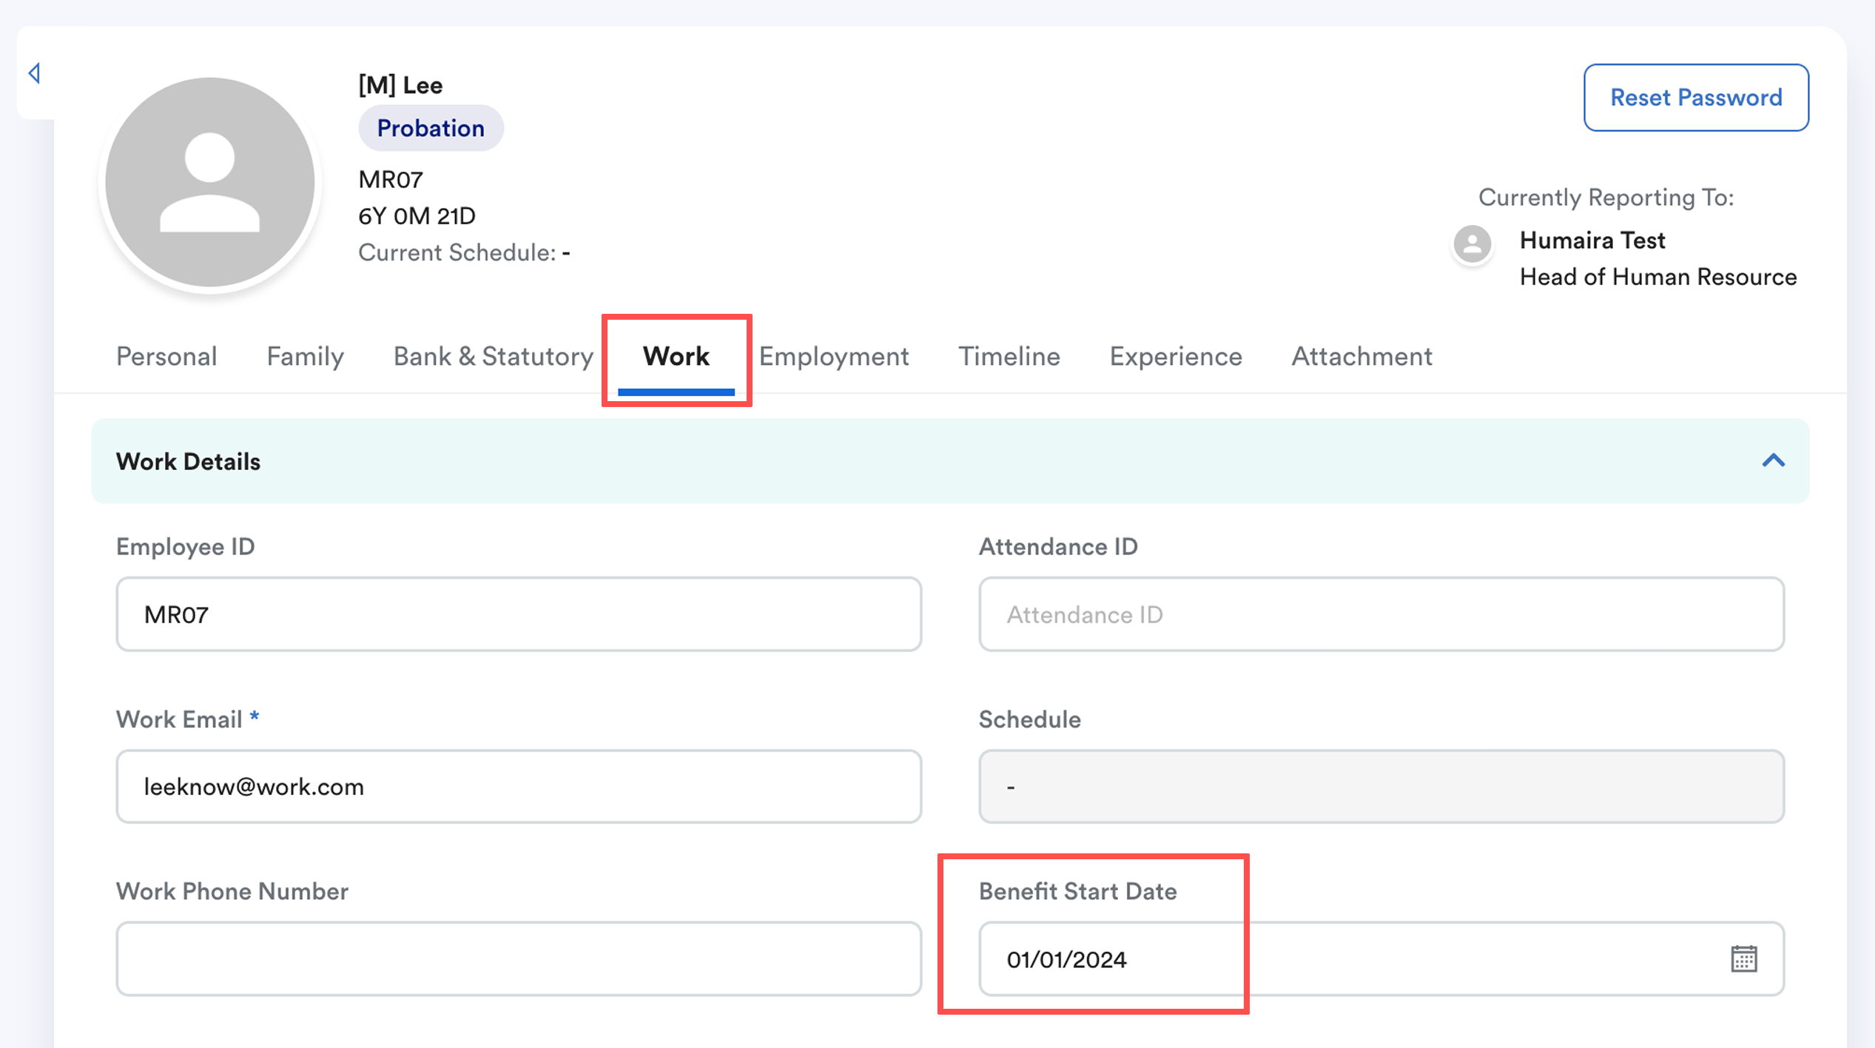Click the Probation status badge
1875x1048 pixels.
pos(431,129)
